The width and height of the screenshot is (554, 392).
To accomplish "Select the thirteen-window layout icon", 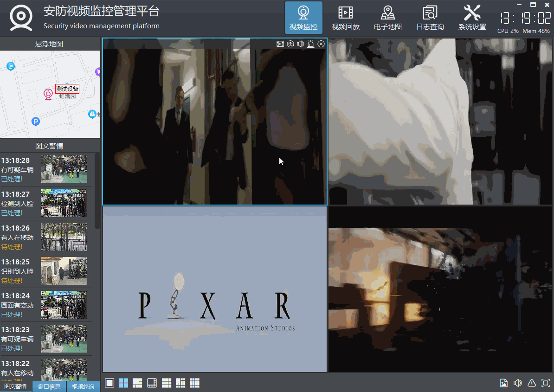I will 180,383.
